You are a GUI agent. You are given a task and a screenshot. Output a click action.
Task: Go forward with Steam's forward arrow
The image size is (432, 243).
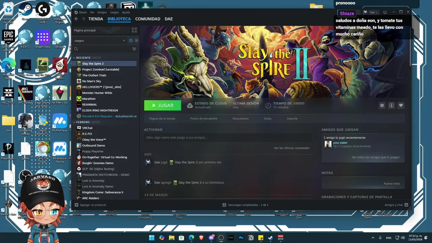click(83, 19)
